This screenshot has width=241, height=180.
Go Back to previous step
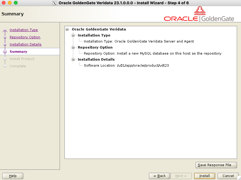tap(159, 176)
